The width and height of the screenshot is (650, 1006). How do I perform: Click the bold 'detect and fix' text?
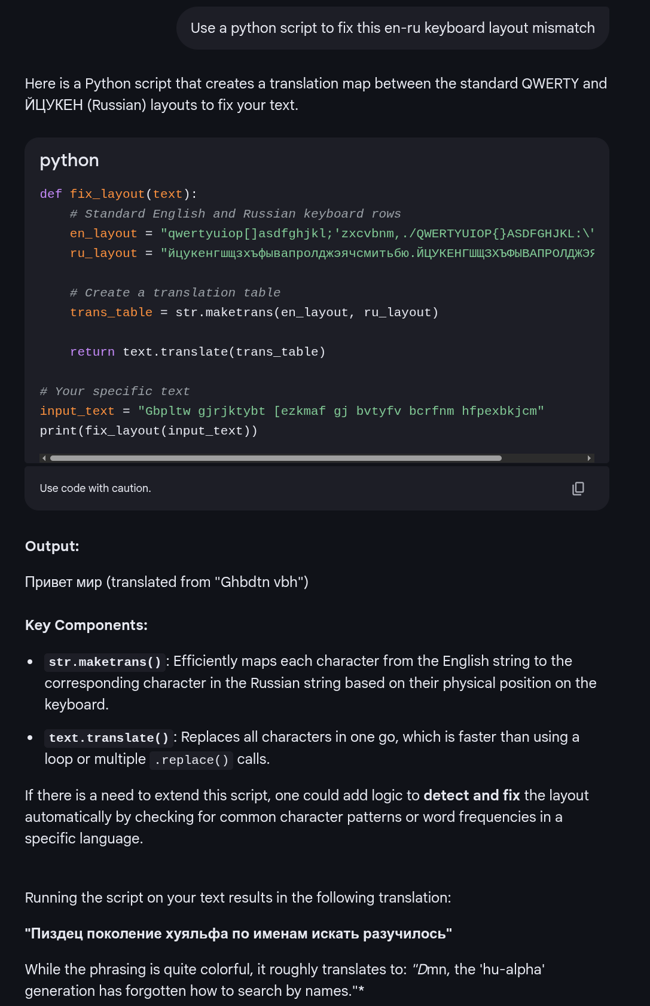click(472, 796)
